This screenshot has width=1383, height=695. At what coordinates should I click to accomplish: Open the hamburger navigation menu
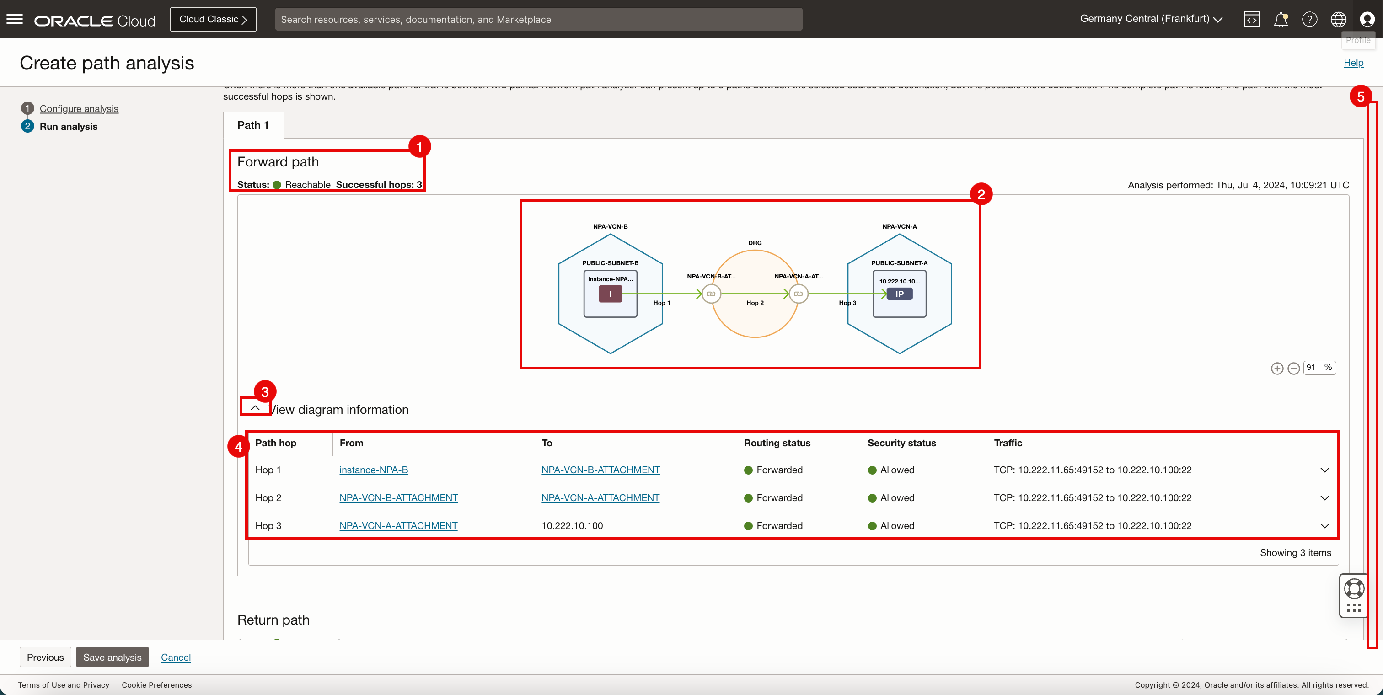point(15,19)
